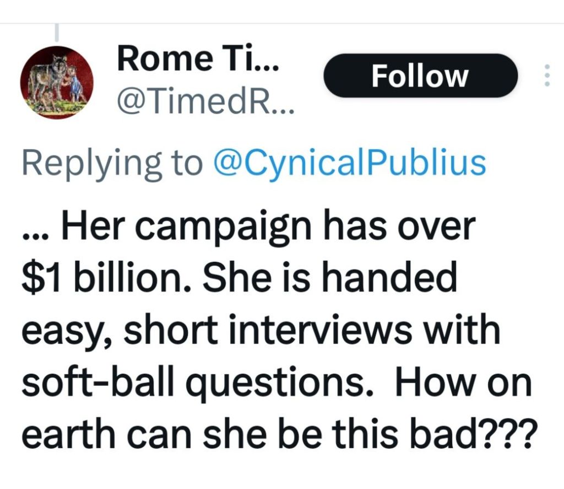This screenshot has height=489, width=564.
Task: Open the three-dot more options menu
Action: click(546, 76)
